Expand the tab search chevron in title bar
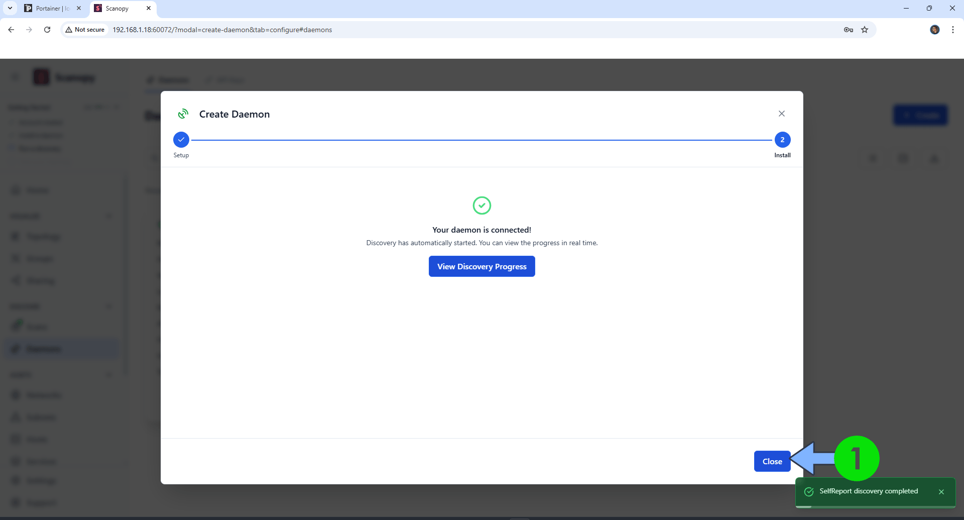This screenshot has width=964, height=520. (x=10, y=8)
